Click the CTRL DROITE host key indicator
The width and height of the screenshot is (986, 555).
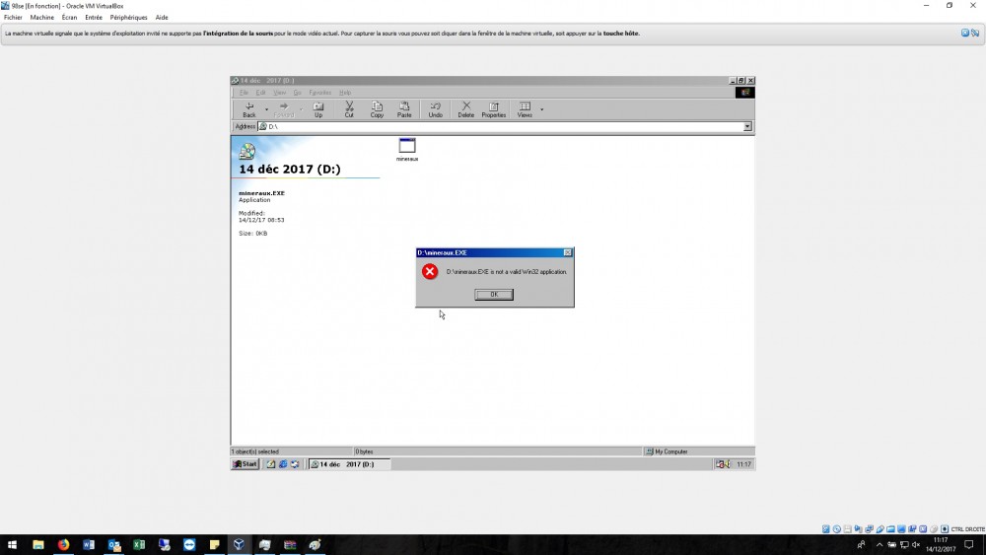[x=968, y=529]
